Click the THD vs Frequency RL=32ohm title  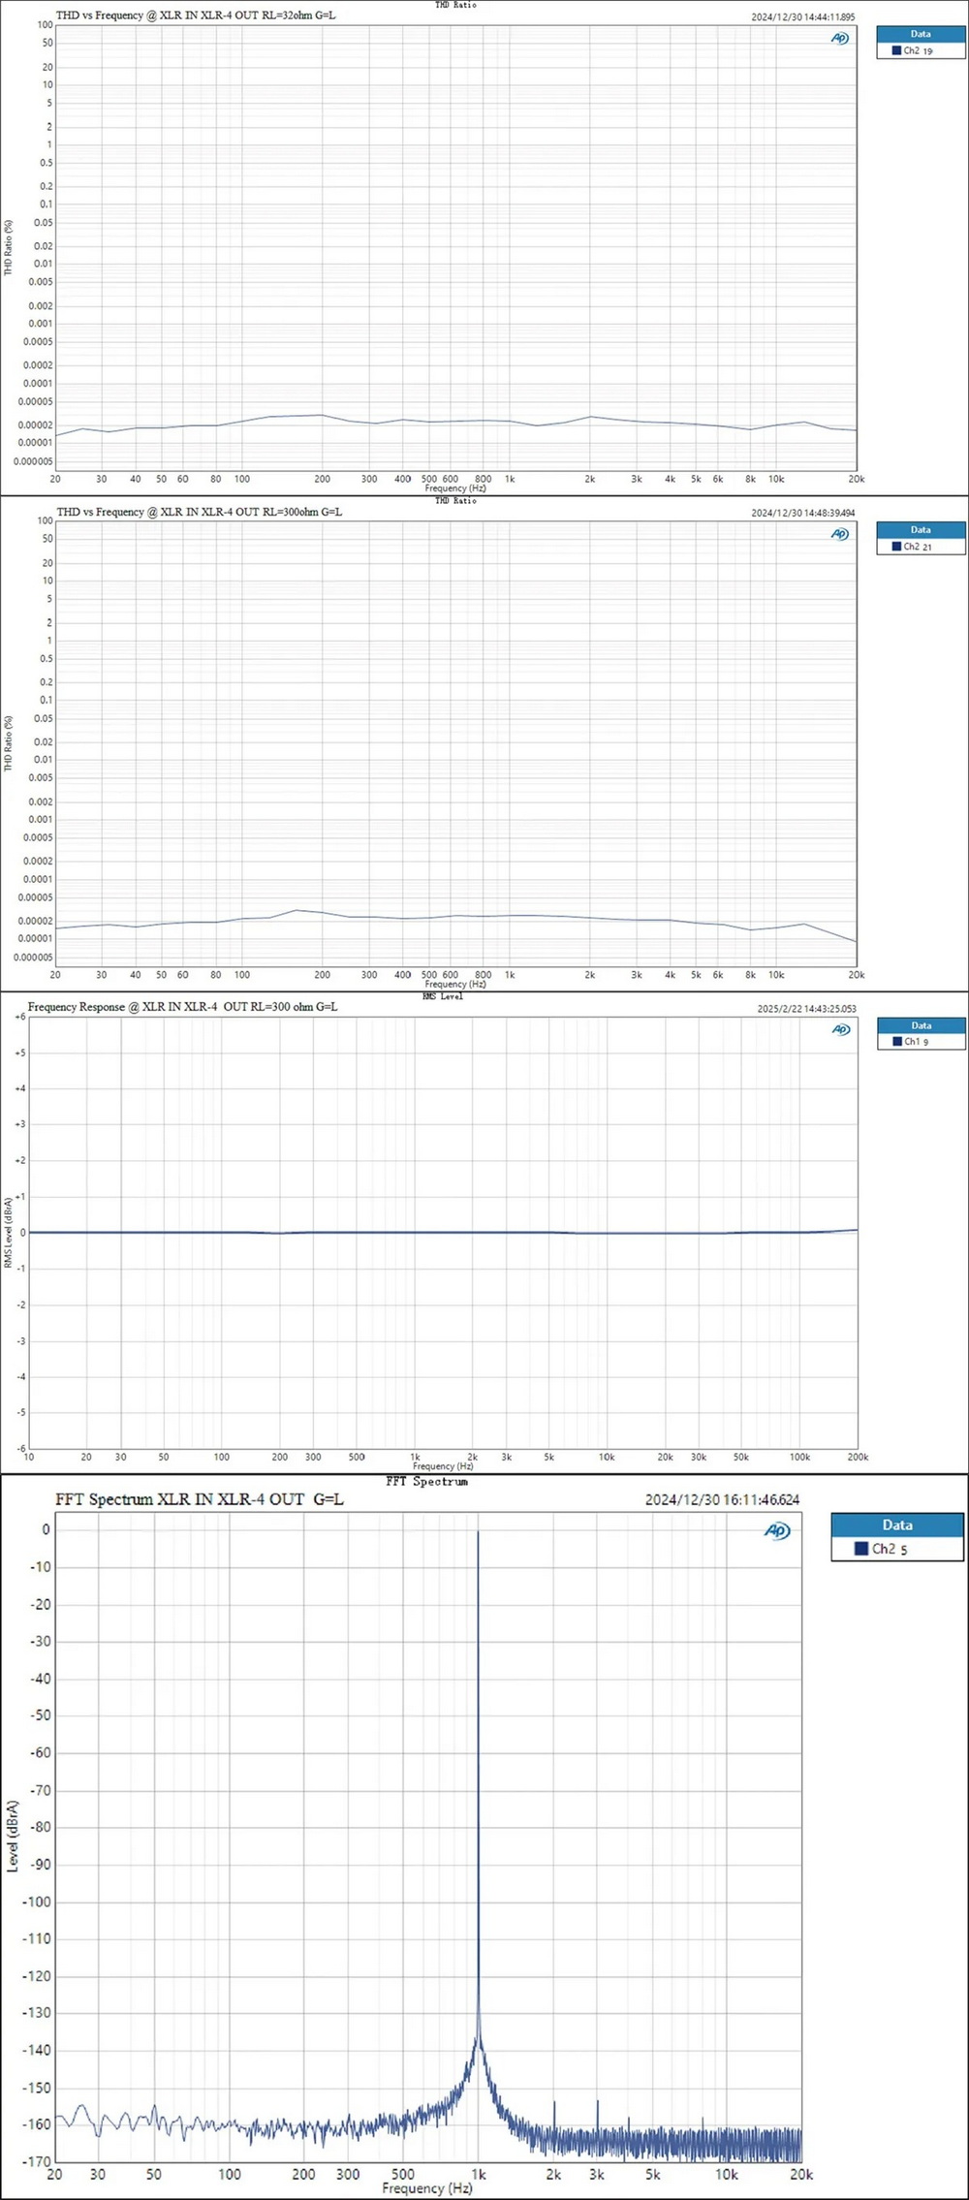click(x=196, y=16)
